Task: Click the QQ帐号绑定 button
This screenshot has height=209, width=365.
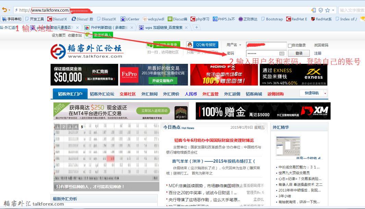Action: (202, 45)
